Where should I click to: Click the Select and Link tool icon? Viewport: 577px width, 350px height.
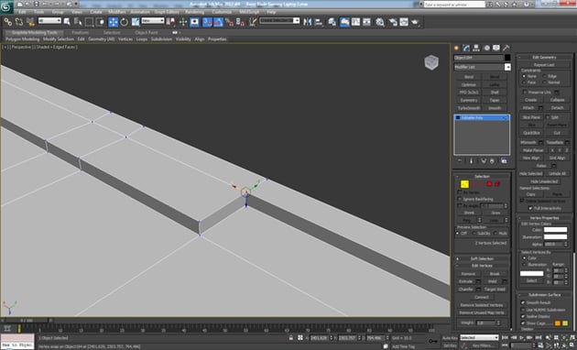[x=7, y=22]
